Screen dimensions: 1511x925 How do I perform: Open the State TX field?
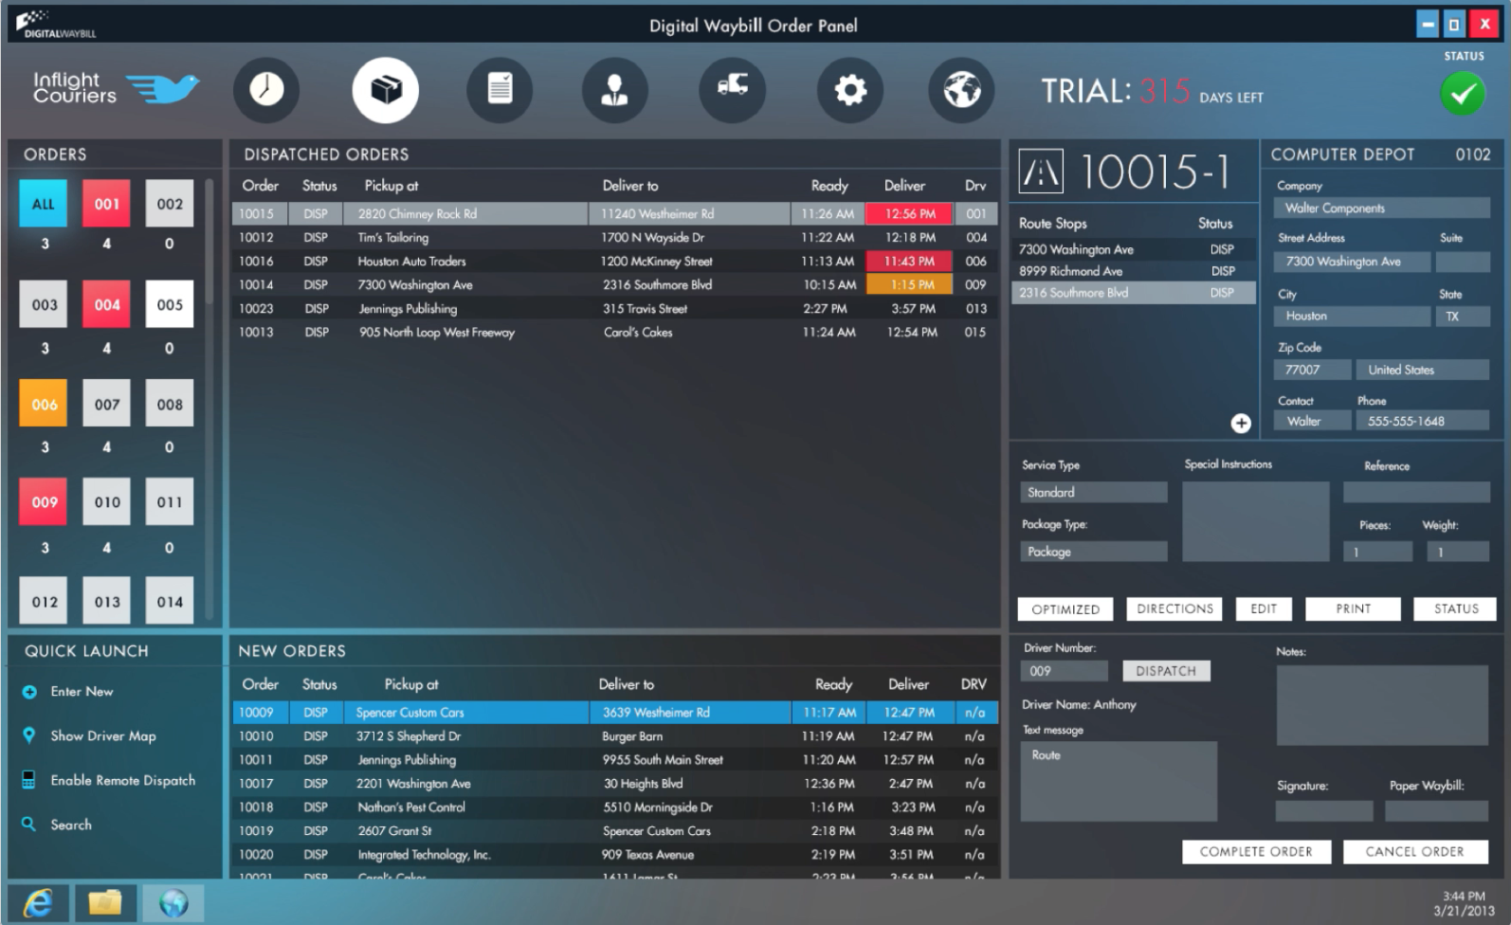tap(1463, 317)
